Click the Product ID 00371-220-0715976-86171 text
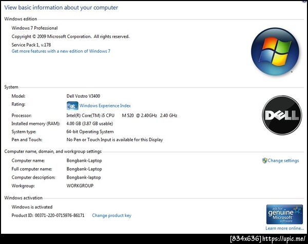 click(48, 215)
